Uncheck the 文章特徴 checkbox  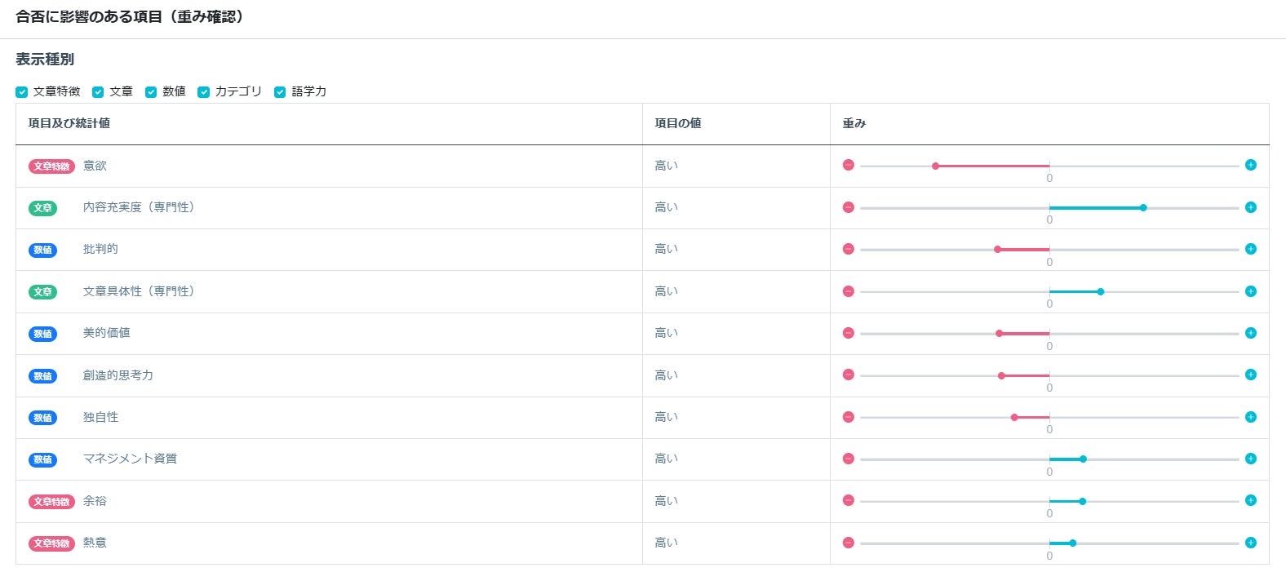22,92
